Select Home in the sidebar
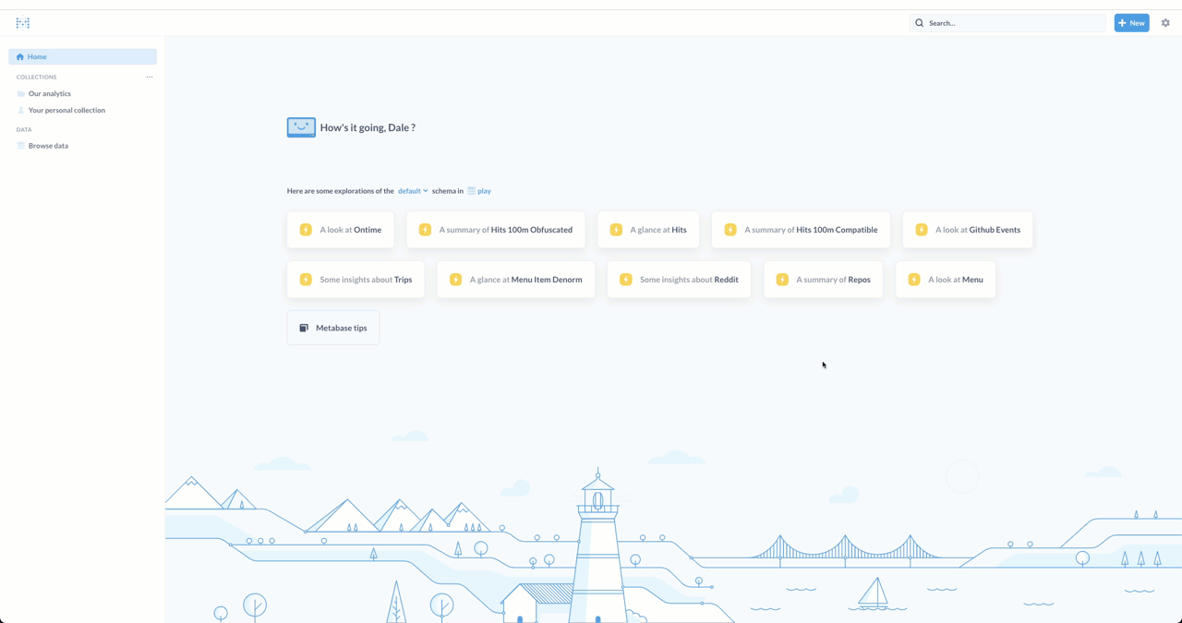This screenshot has height=623, width=1182. pyautogui.click(x=82, y=56)
